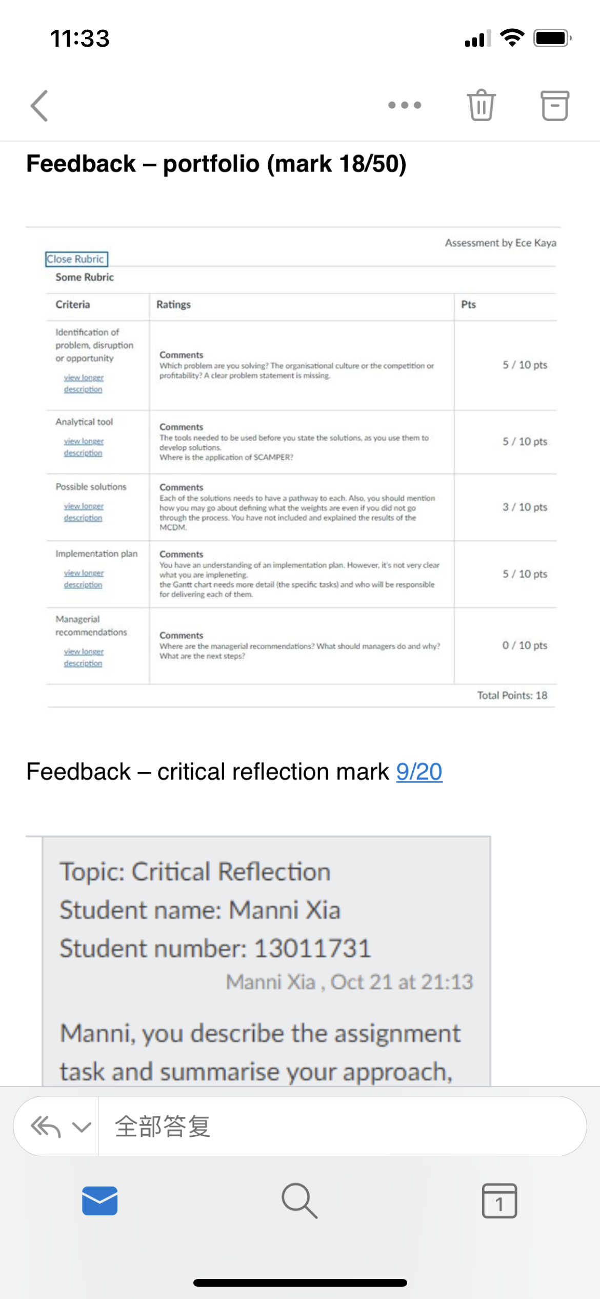
Task: View longer description for Identification of problem
Action: point(84,383)
